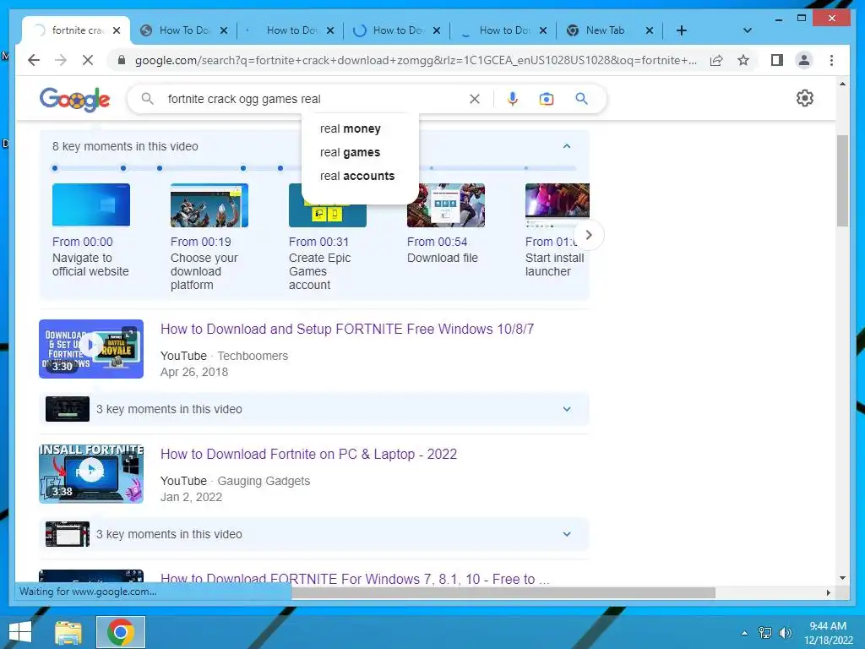
Task: Open From 00:19 key moment thumbnail
Action: click(209, 205)
